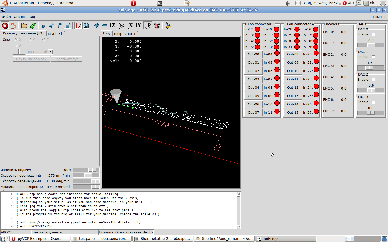The width and height of the screenshot is (388, 242).
Task: Switch to rotated Z view icon
Action: (122, 26)
